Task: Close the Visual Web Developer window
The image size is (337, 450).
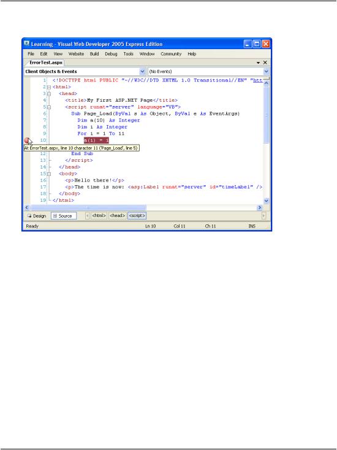Action: point(266,44)
